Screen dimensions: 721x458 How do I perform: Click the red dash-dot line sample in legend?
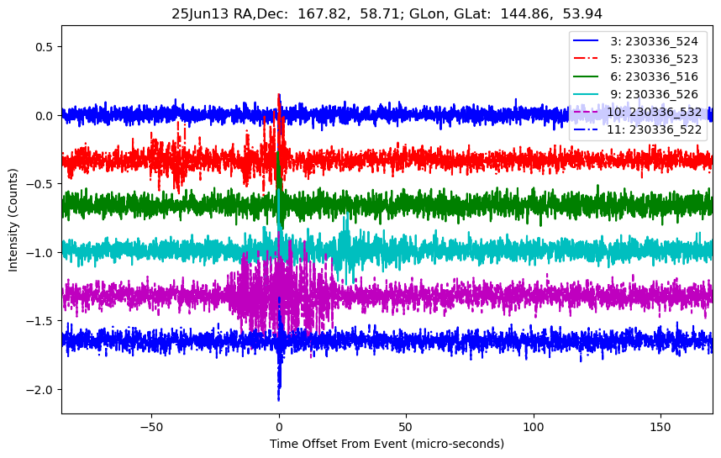click(x=588, y=58)
